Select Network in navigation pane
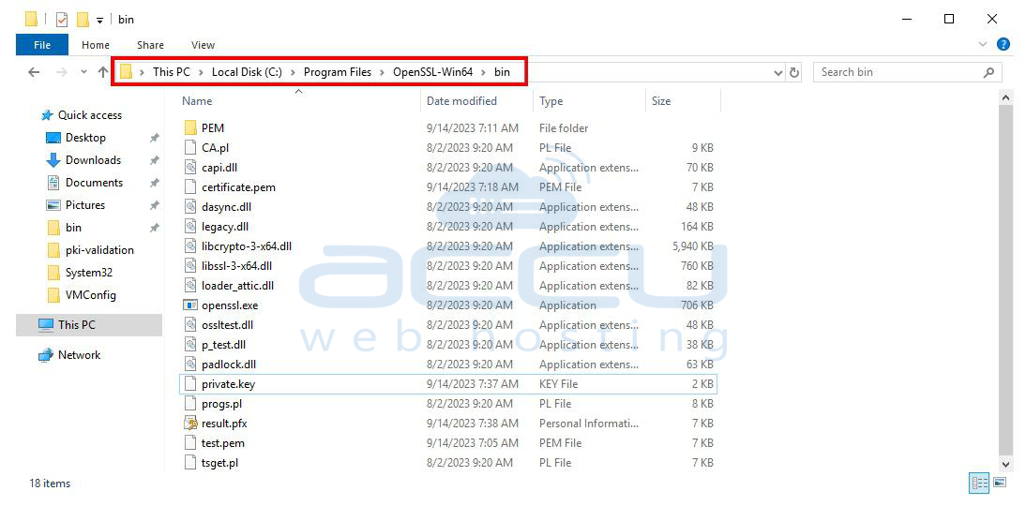This screenshot has height=506, width=1026. [79, 355]
